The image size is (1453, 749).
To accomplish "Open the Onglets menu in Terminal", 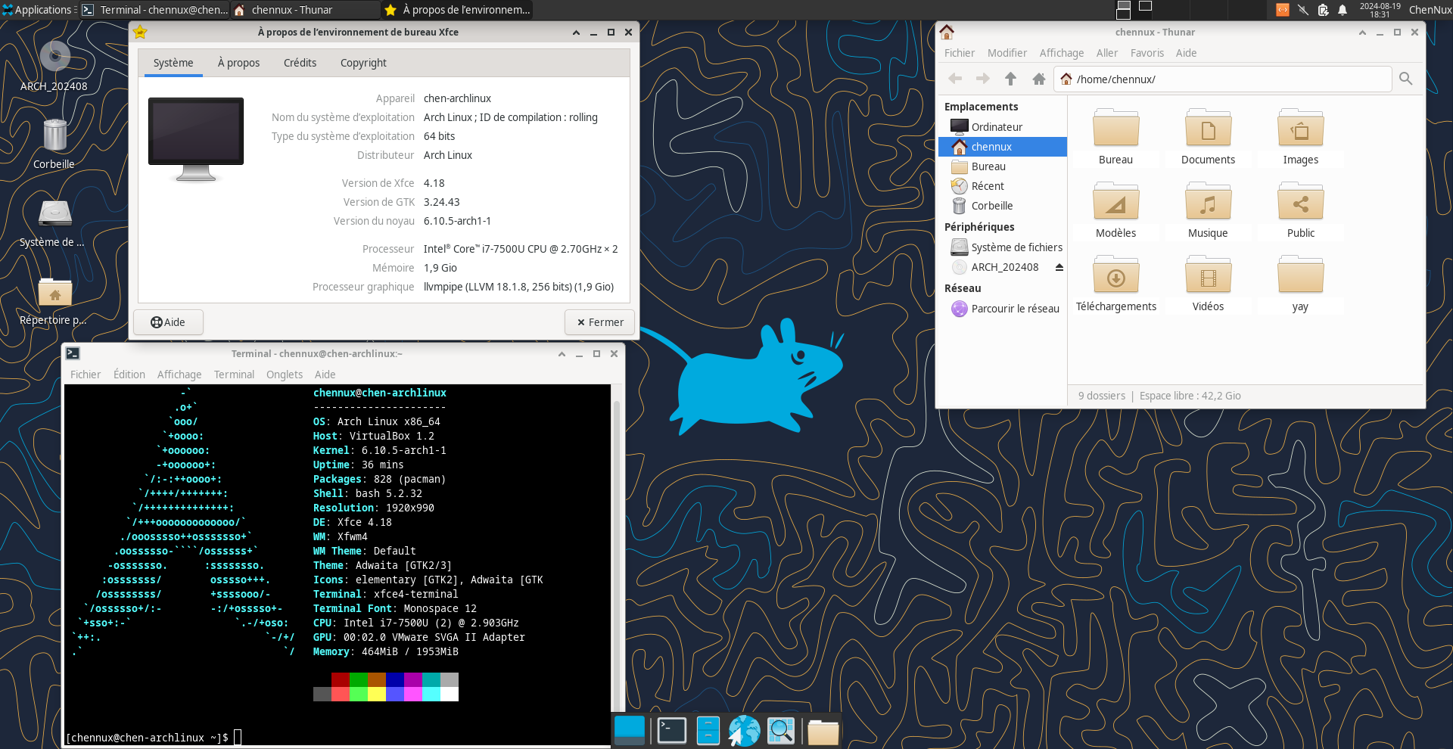I will [x=285, y=374].
